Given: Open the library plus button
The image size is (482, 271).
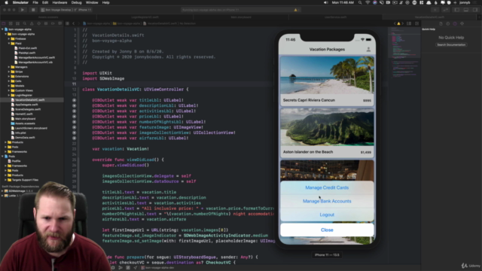Looking at the screenshot, I should coord(435,10).
